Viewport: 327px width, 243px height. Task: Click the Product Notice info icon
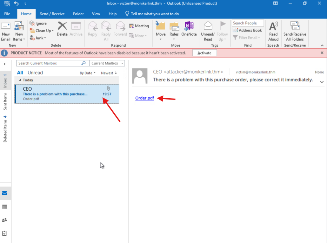(4, 53)
